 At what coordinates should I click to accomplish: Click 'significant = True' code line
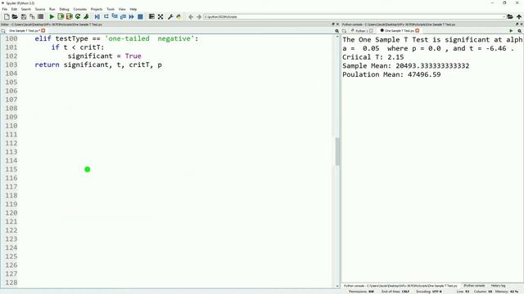(x=104, y=56)
